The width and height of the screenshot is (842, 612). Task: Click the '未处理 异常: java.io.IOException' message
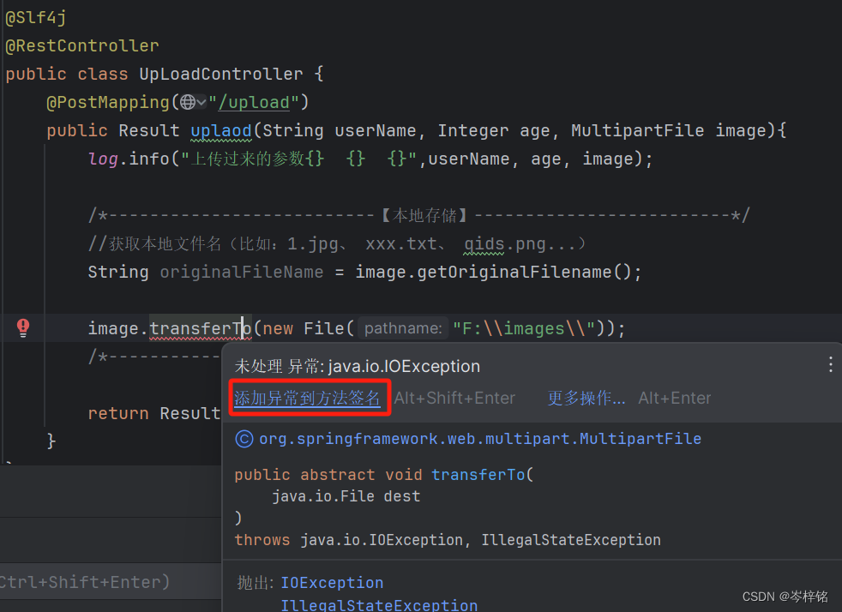pyautogui.click(x=358, y=366)
